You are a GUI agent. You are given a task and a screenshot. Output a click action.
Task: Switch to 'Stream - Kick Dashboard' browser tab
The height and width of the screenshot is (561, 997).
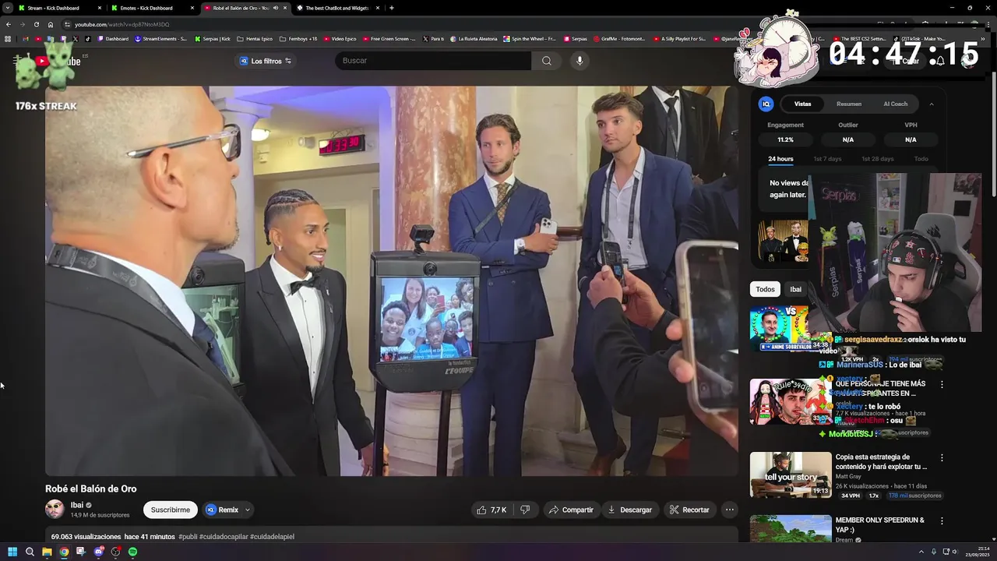pos(53,8)
